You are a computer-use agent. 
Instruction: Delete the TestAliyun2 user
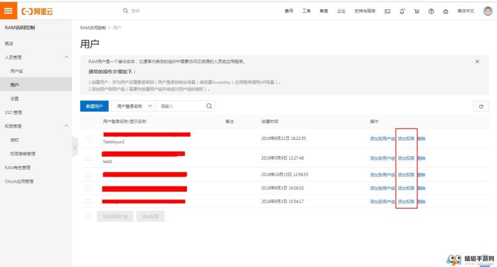[x=421, y=138]
